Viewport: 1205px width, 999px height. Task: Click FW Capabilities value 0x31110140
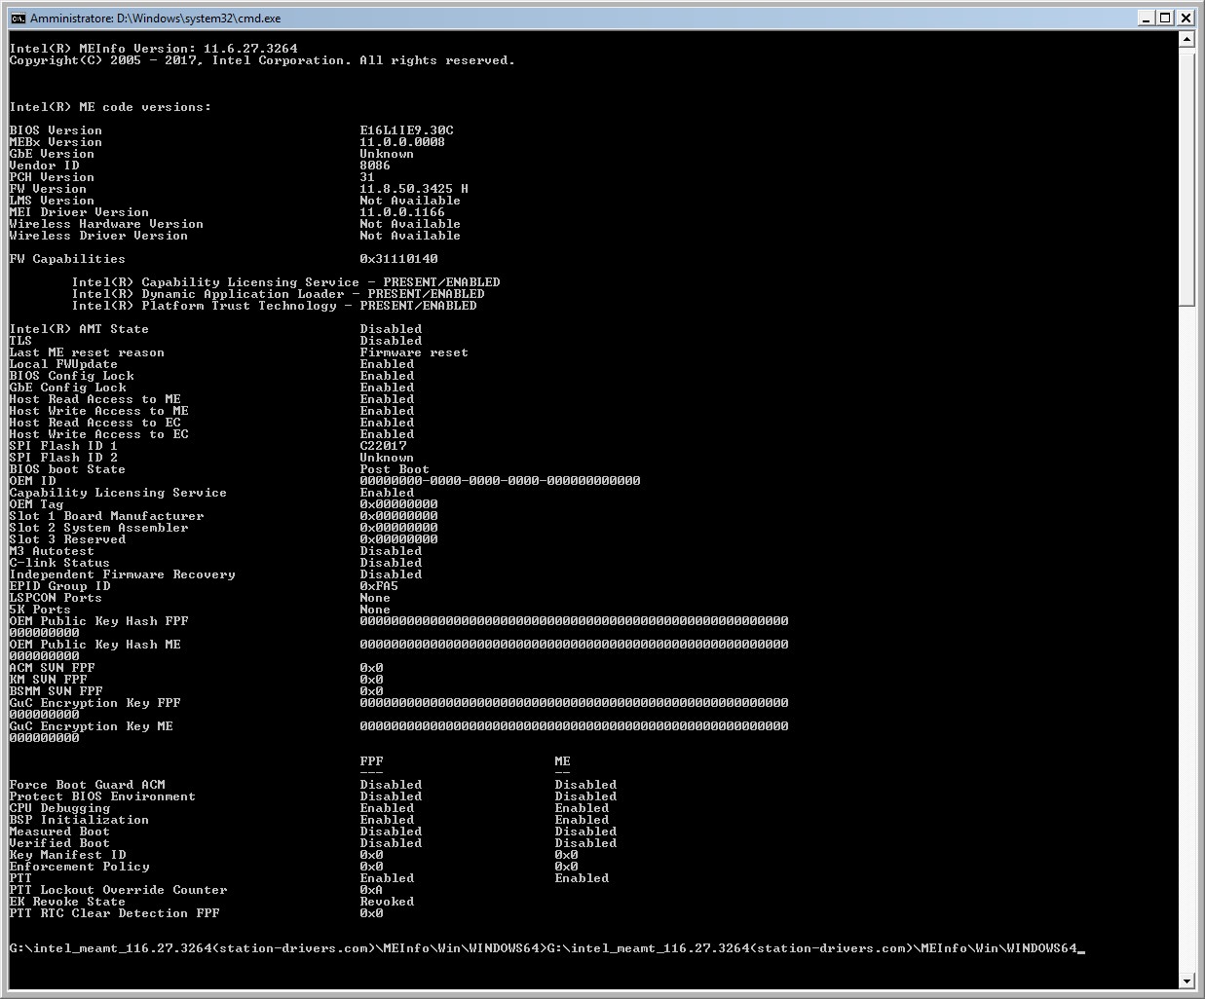[398, 259]
